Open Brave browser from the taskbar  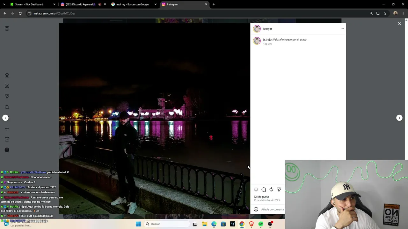click(x=251, y=224)
